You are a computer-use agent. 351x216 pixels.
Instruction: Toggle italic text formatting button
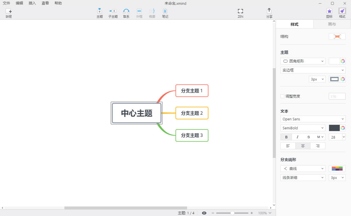tap(297, 137)
